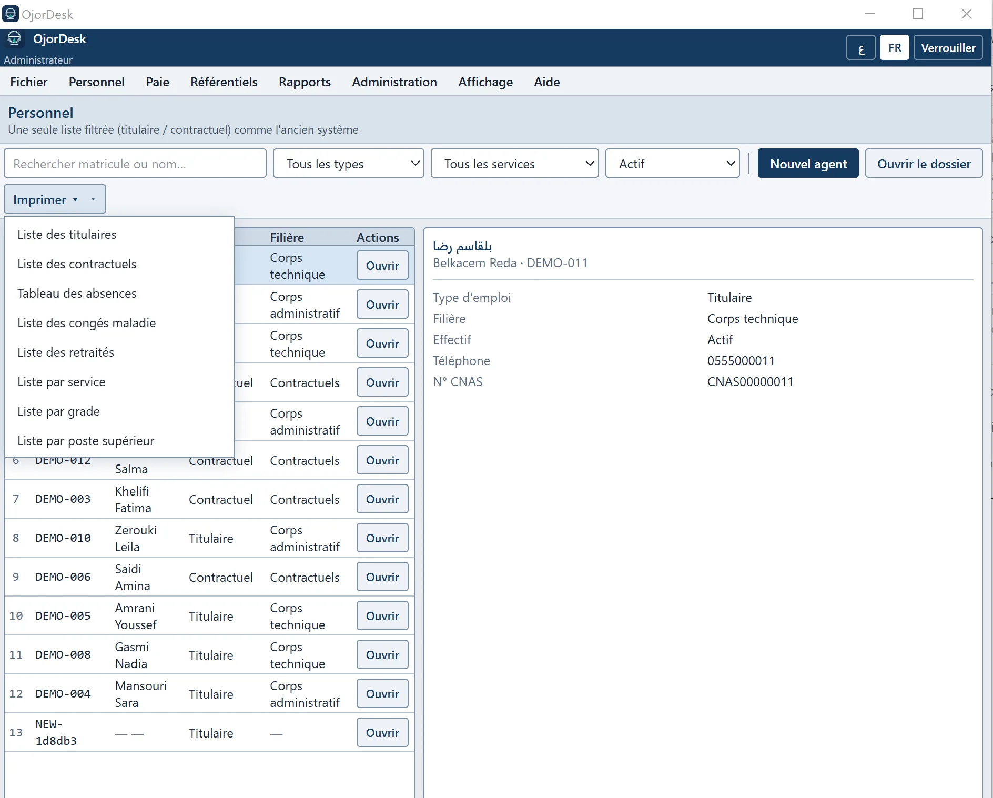Open the Administration menu
Screen dimensions: 993x798
[394, 82]
